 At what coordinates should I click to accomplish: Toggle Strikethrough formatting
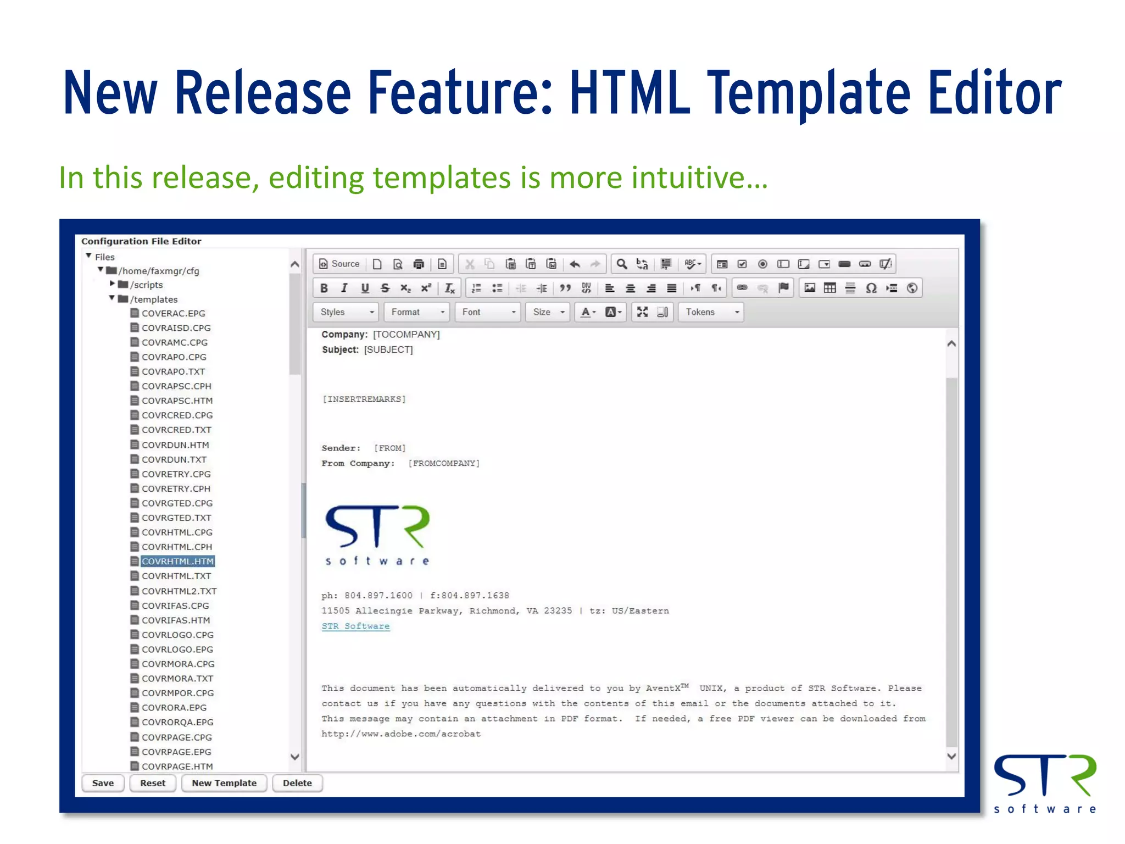click(385, 288)
